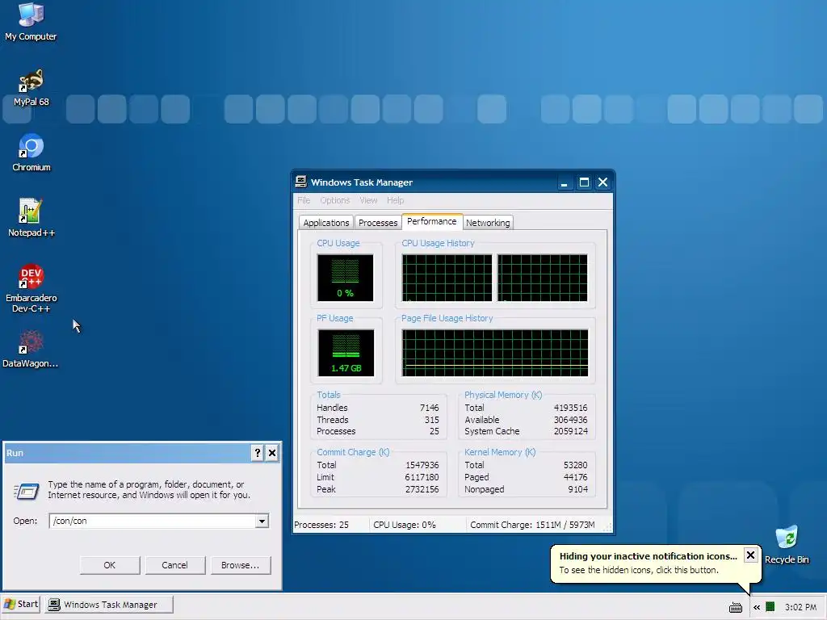
Task: Click the 'Hiding your inactive notification icons...' balloon text
Action: point(649,556)
